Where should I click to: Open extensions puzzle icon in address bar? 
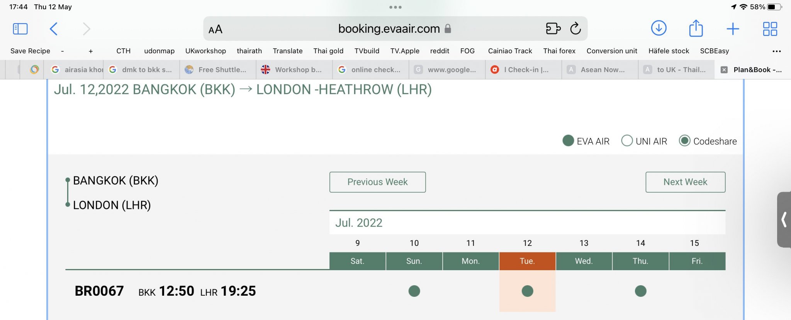[x=553, y=29]
